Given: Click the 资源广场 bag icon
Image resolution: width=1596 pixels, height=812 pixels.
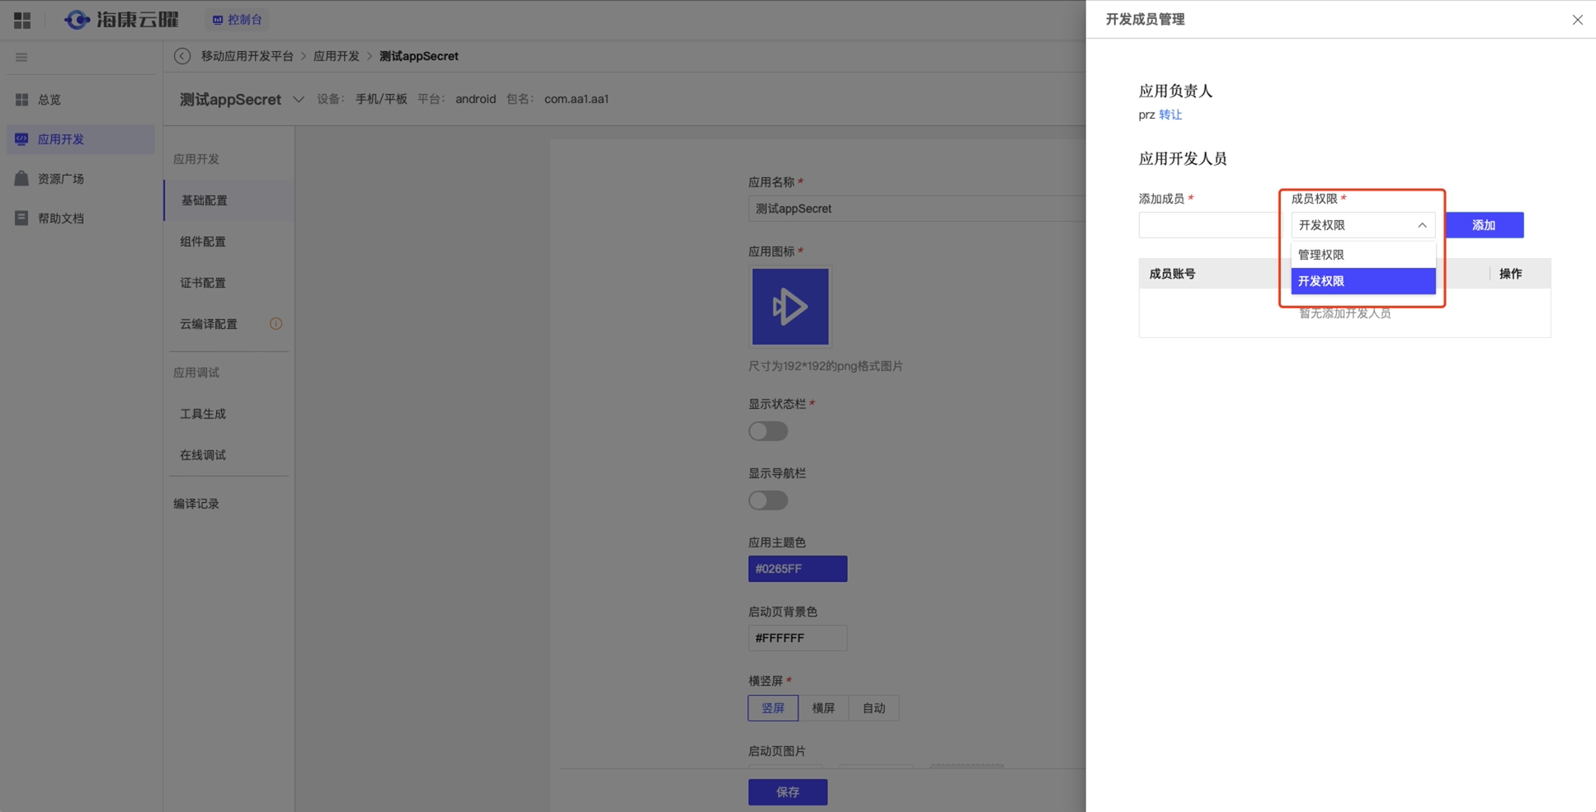Looking at the screenshot, I should pyautogui.click(x=21, y=178).
